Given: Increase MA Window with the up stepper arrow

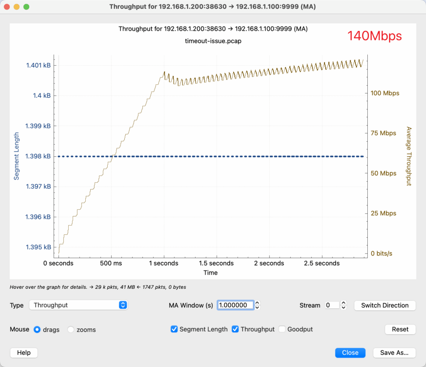Looking at the screenshot, I should (x=258, y=303).
